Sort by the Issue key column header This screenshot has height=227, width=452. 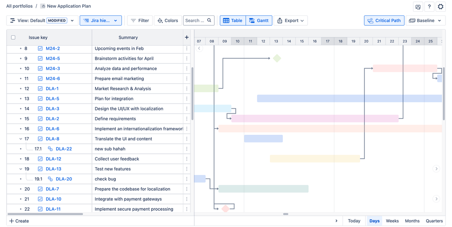pyautogui.click(x=38, y=38)
